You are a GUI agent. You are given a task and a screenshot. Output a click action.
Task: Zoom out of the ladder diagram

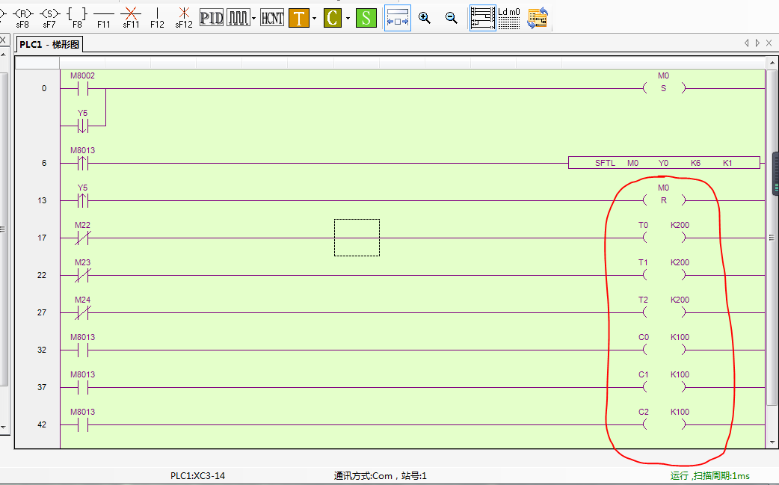(x=452, y=18)
